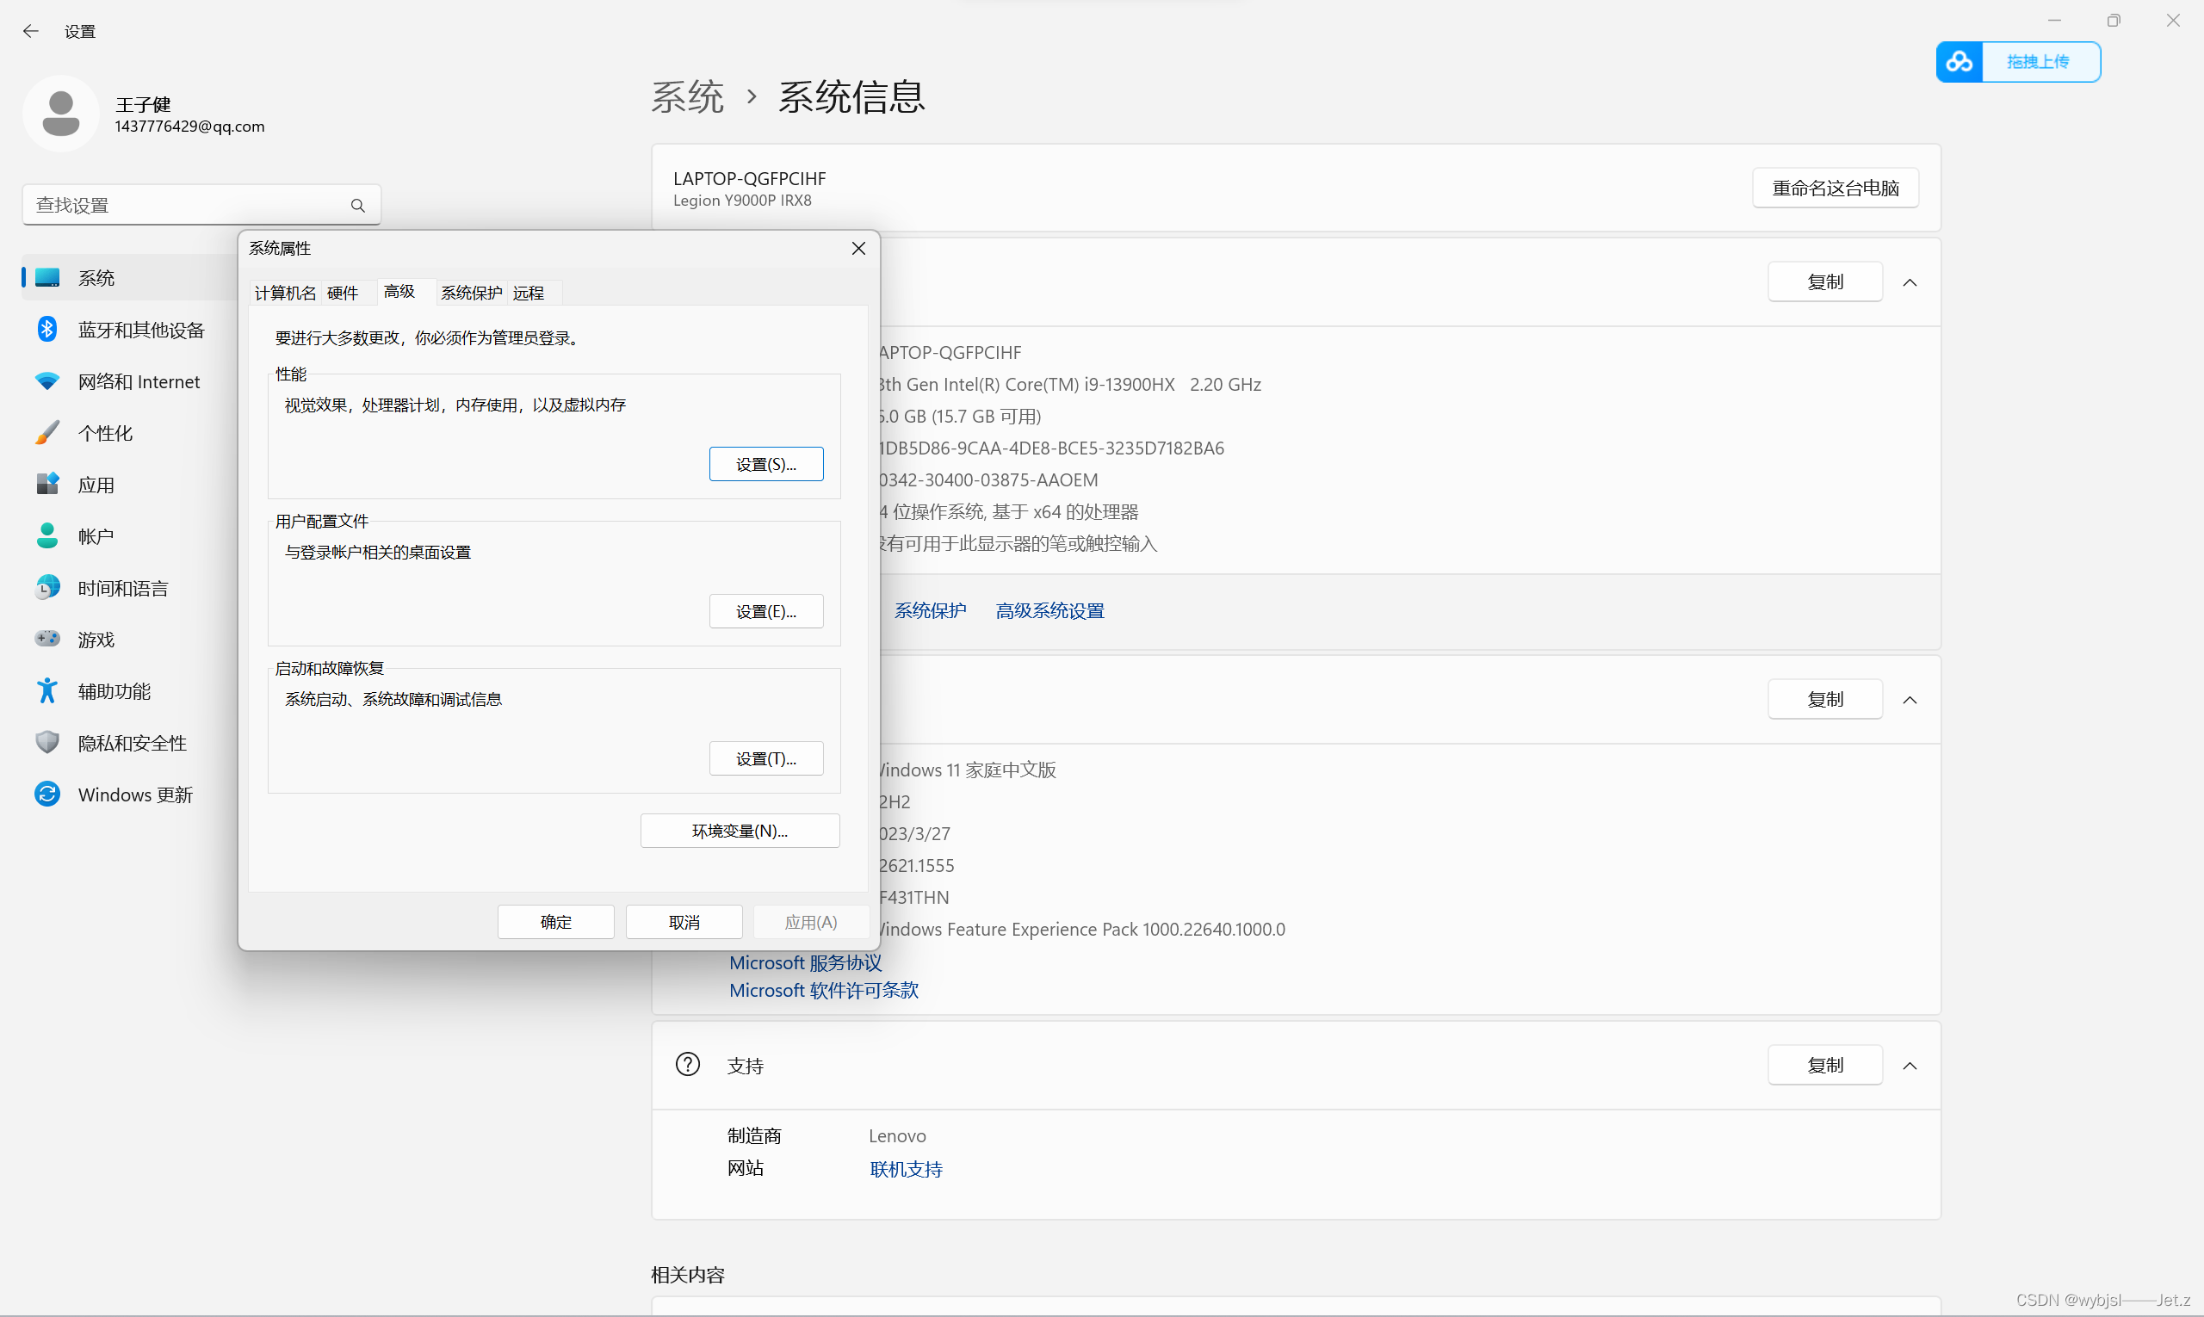Viewport: 2204px width, 1317px height.
Task: Click Windows Feature Experience Pack text
Action: pos(1082,929)
